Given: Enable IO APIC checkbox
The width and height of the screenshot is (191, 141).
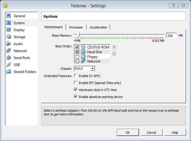Looking at the screenshot, I should tap(76, 76).
